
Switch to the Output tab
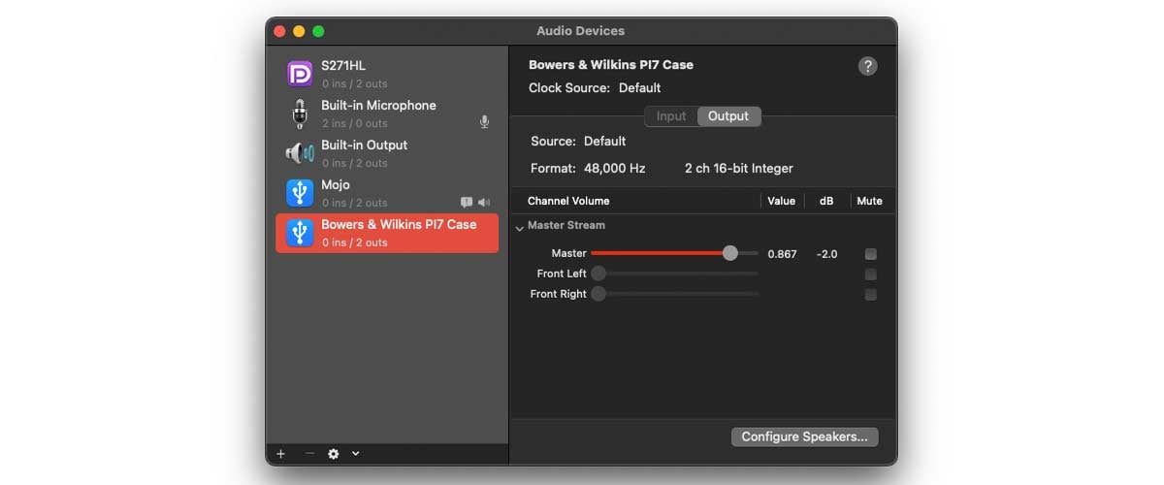pos(728,116)
